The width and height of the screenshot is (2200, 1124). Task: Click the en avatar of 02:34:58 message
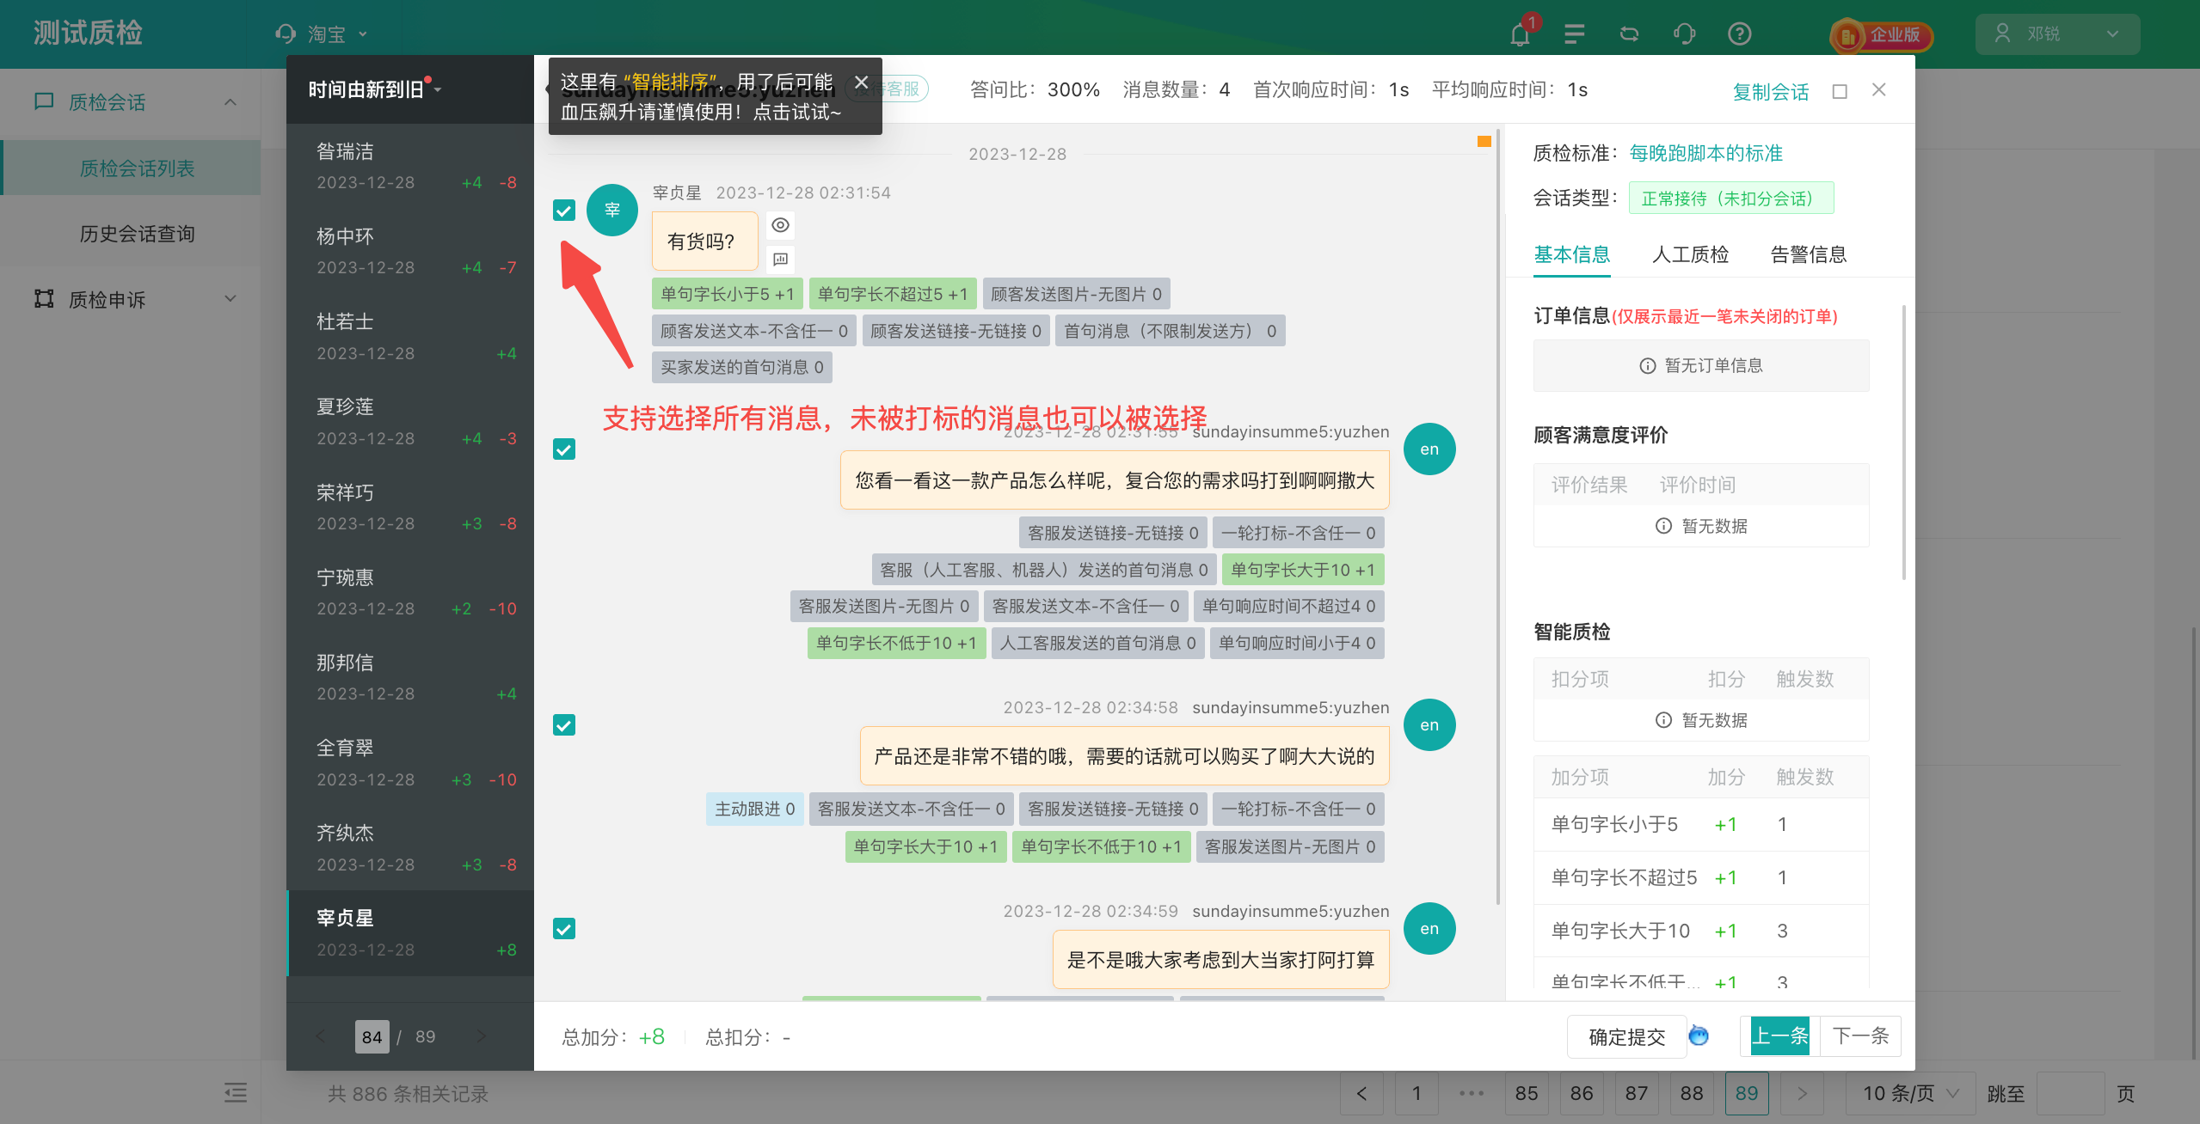(1429, 724)
